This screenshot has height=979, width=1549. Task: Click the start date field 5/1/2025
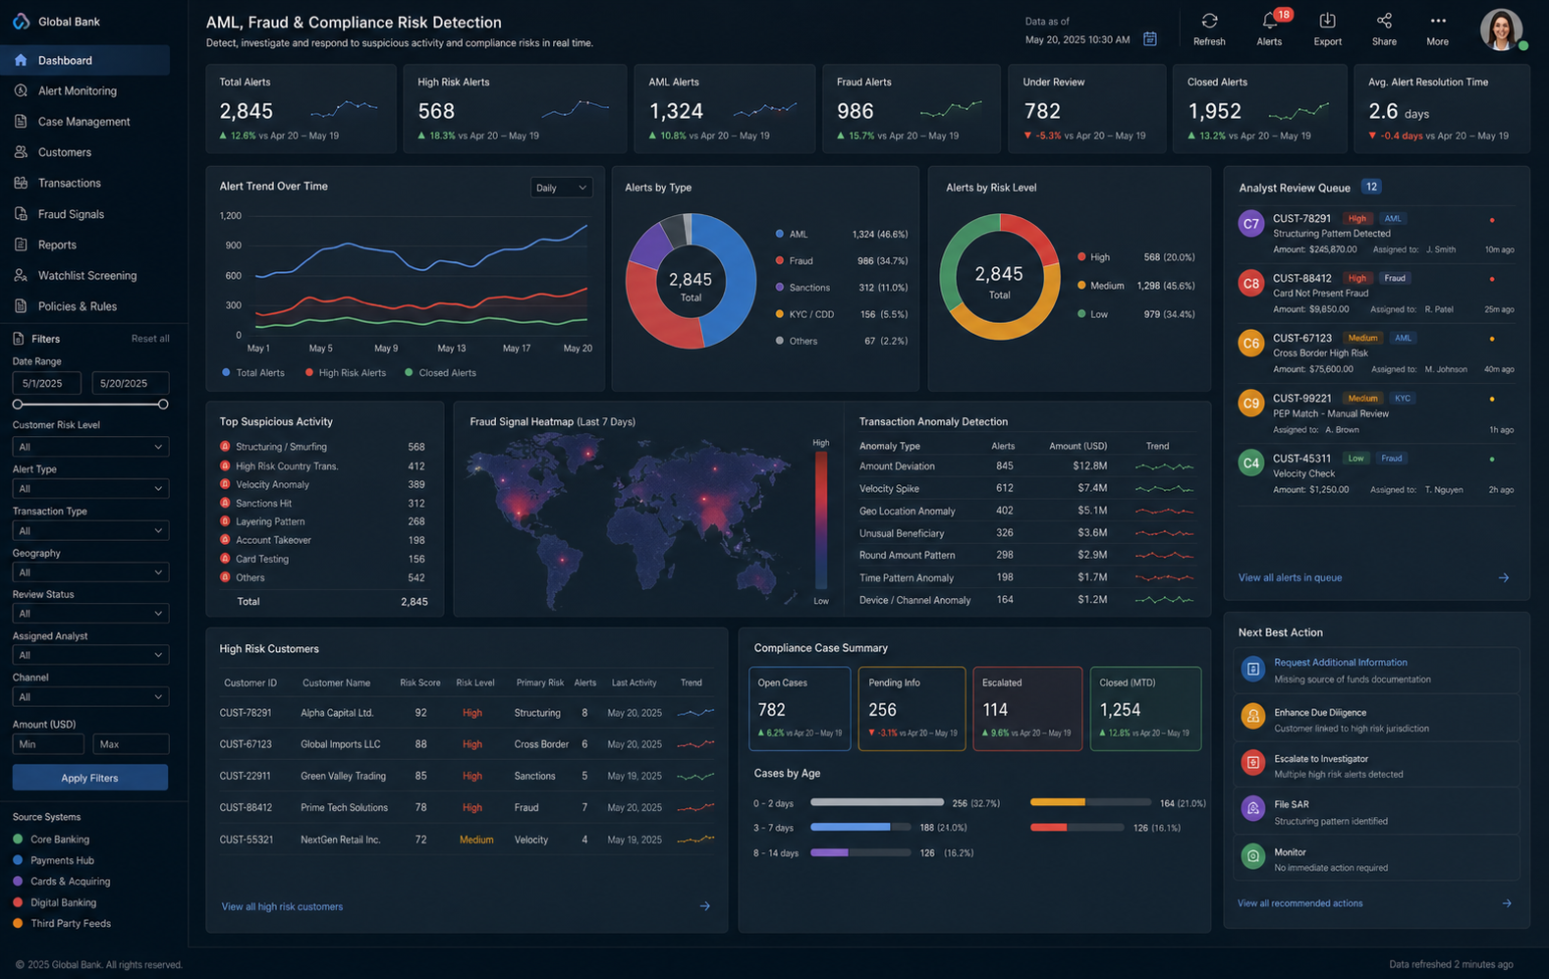46,383
